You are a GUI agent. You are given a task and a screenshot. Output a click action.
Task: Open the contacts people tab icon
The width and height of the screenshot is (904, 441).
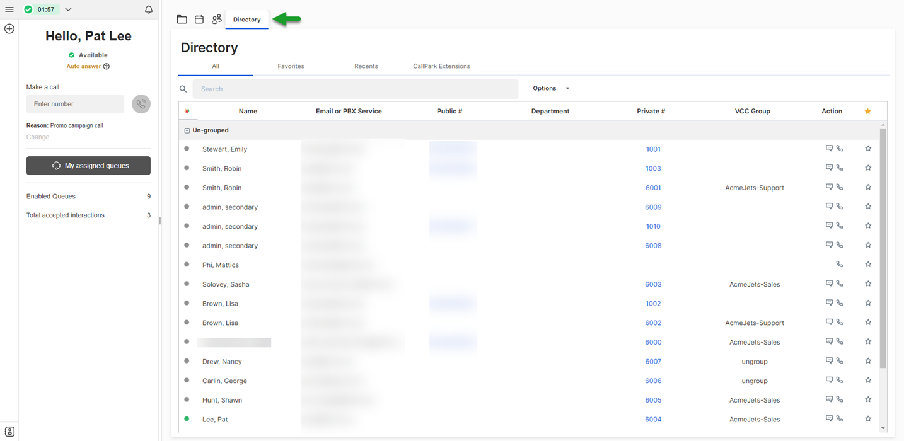[x=217, y=20]
